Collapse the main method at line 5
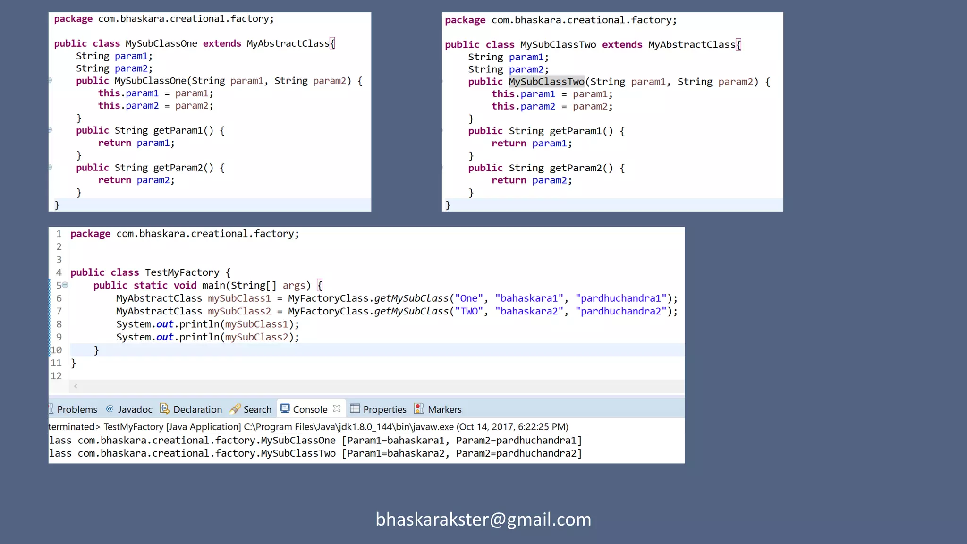The image size is (967, 544). coord(65,285)
